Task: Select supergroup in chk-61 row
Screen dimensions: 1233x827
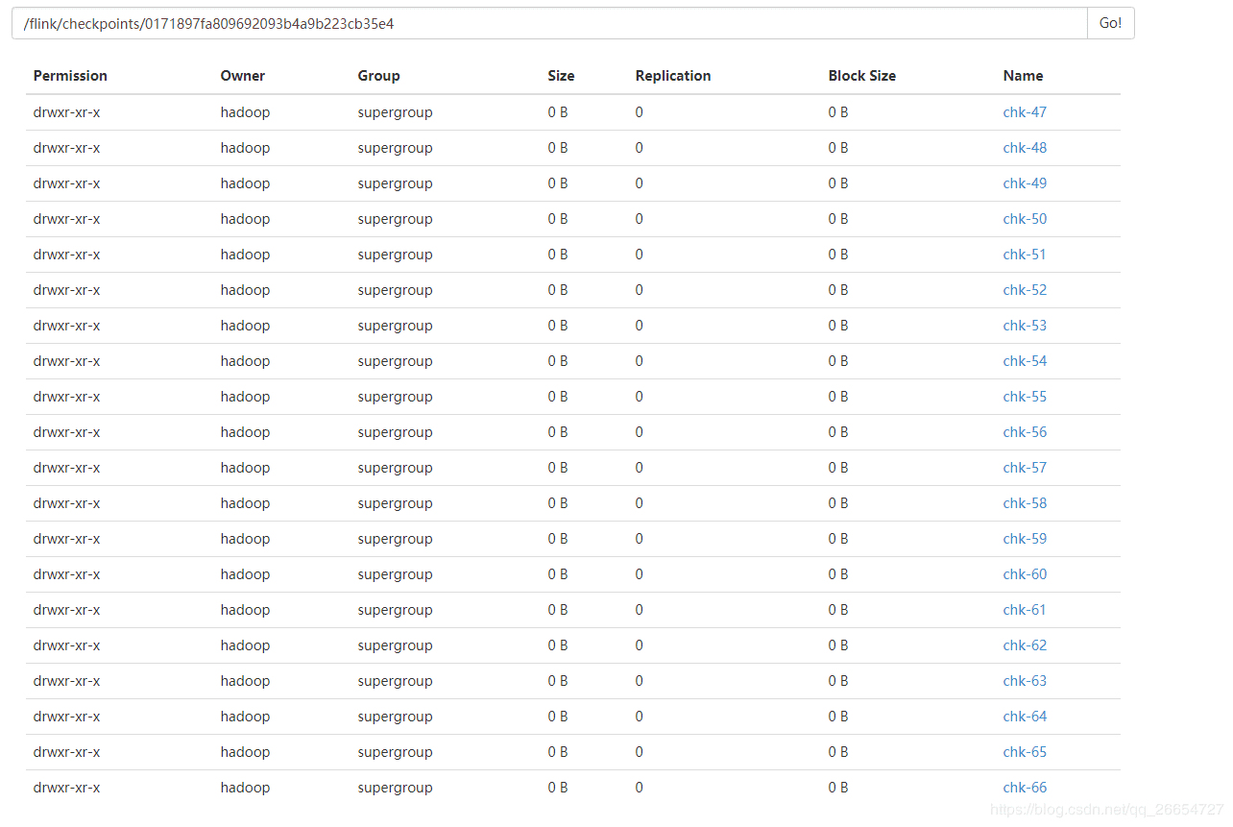Action: pos(396,610)
